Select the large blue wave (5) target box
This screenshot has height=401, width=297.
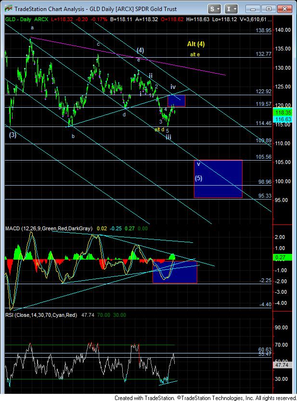coord(218,179)
